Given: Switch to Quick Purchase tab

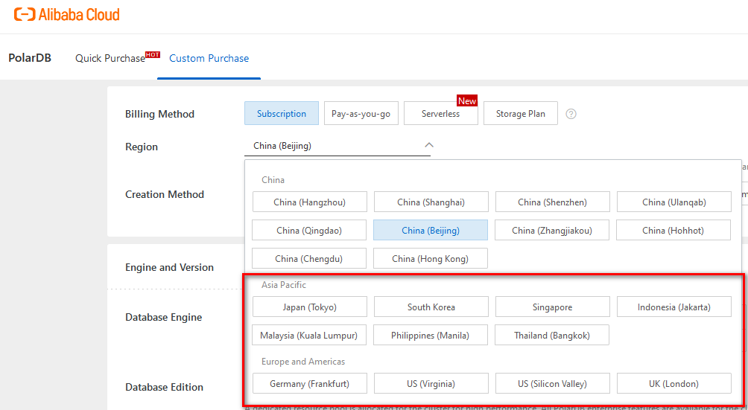Looking at the screenshot, I should pyautogui.click(x=110, y=59).
